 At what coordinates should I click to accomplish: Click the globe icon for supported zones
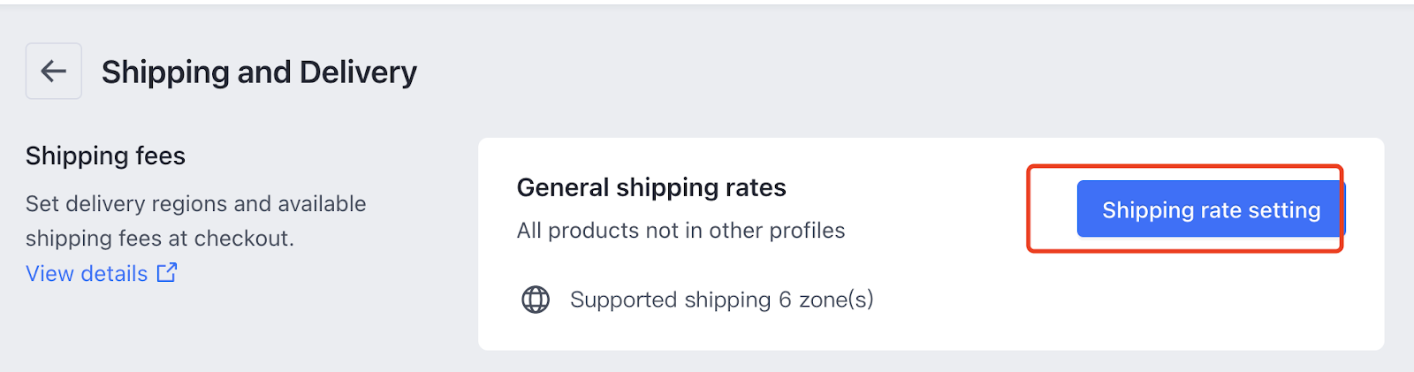click(x=536, y=300)
